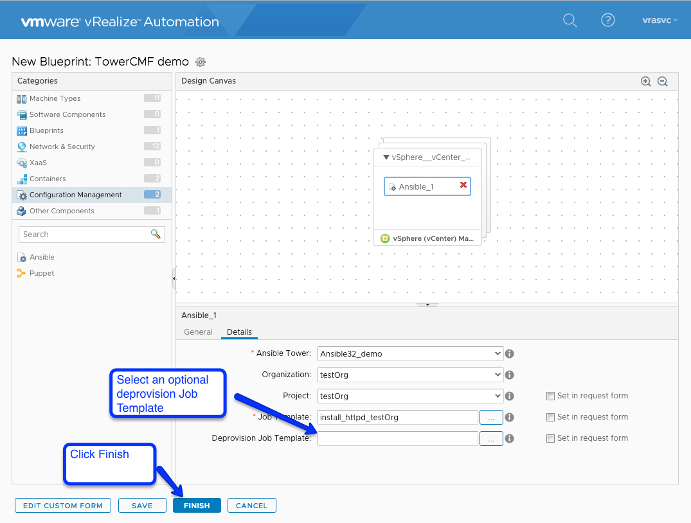Browse for a Deprovision Job Template (… button)
Viewport: 691px width, 523px height.
pos(491,438)
